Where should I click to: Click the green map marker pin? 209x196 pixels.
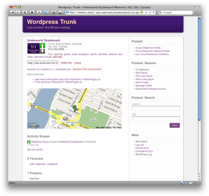pyautogui.click(x=74, y=108)
